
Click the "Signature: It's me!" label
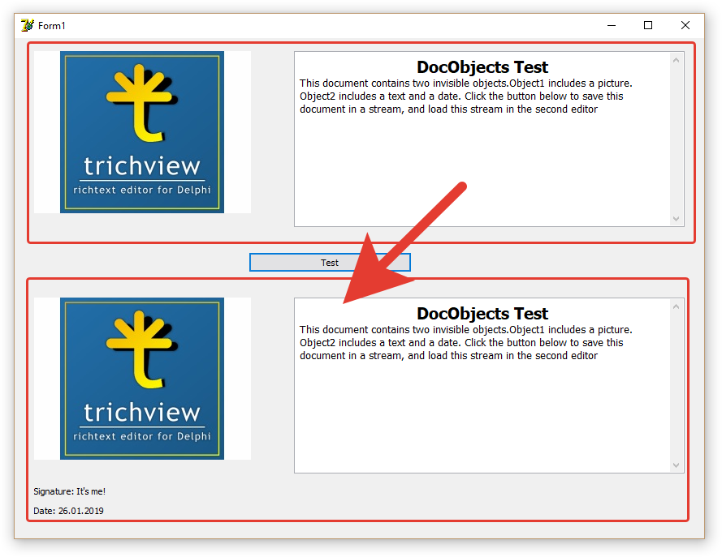[x=70, y=491]
